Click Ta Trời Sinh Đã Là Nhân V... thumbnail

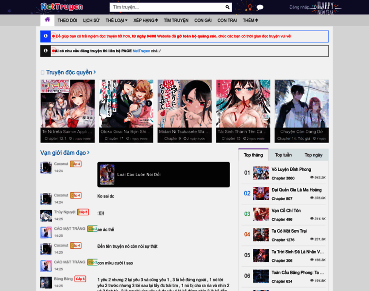point(261,255)
